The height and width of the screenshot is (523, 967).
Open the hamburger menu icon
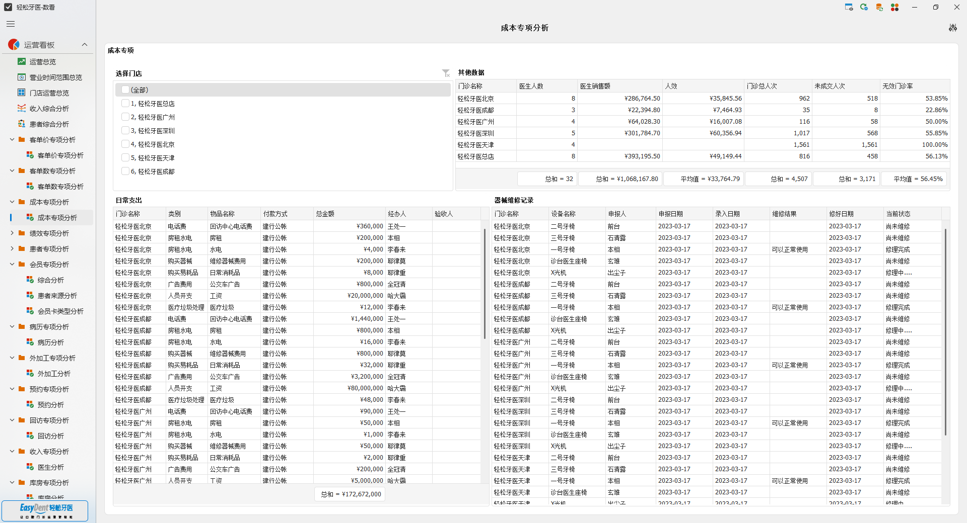11,24
